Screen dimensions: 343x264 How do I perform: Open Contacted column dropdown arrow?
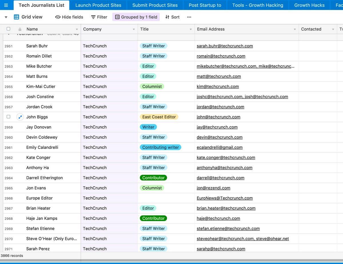coord(333,29)
